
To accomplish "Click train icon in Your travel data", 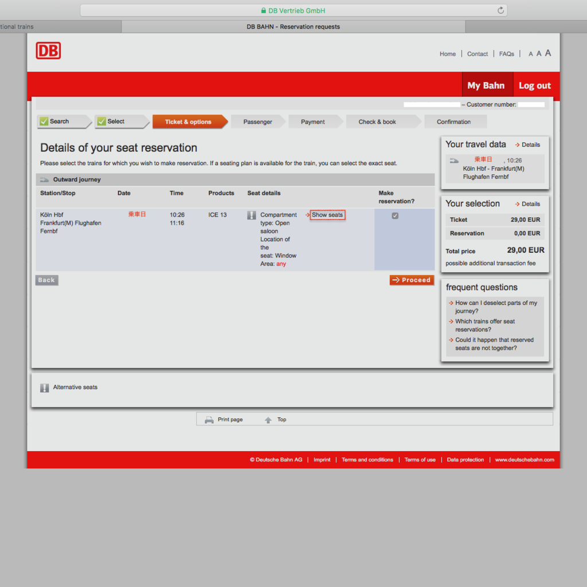I will tap(454, 161).
